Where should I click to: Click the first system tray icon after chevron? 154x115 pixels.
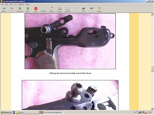coord(138,113)
